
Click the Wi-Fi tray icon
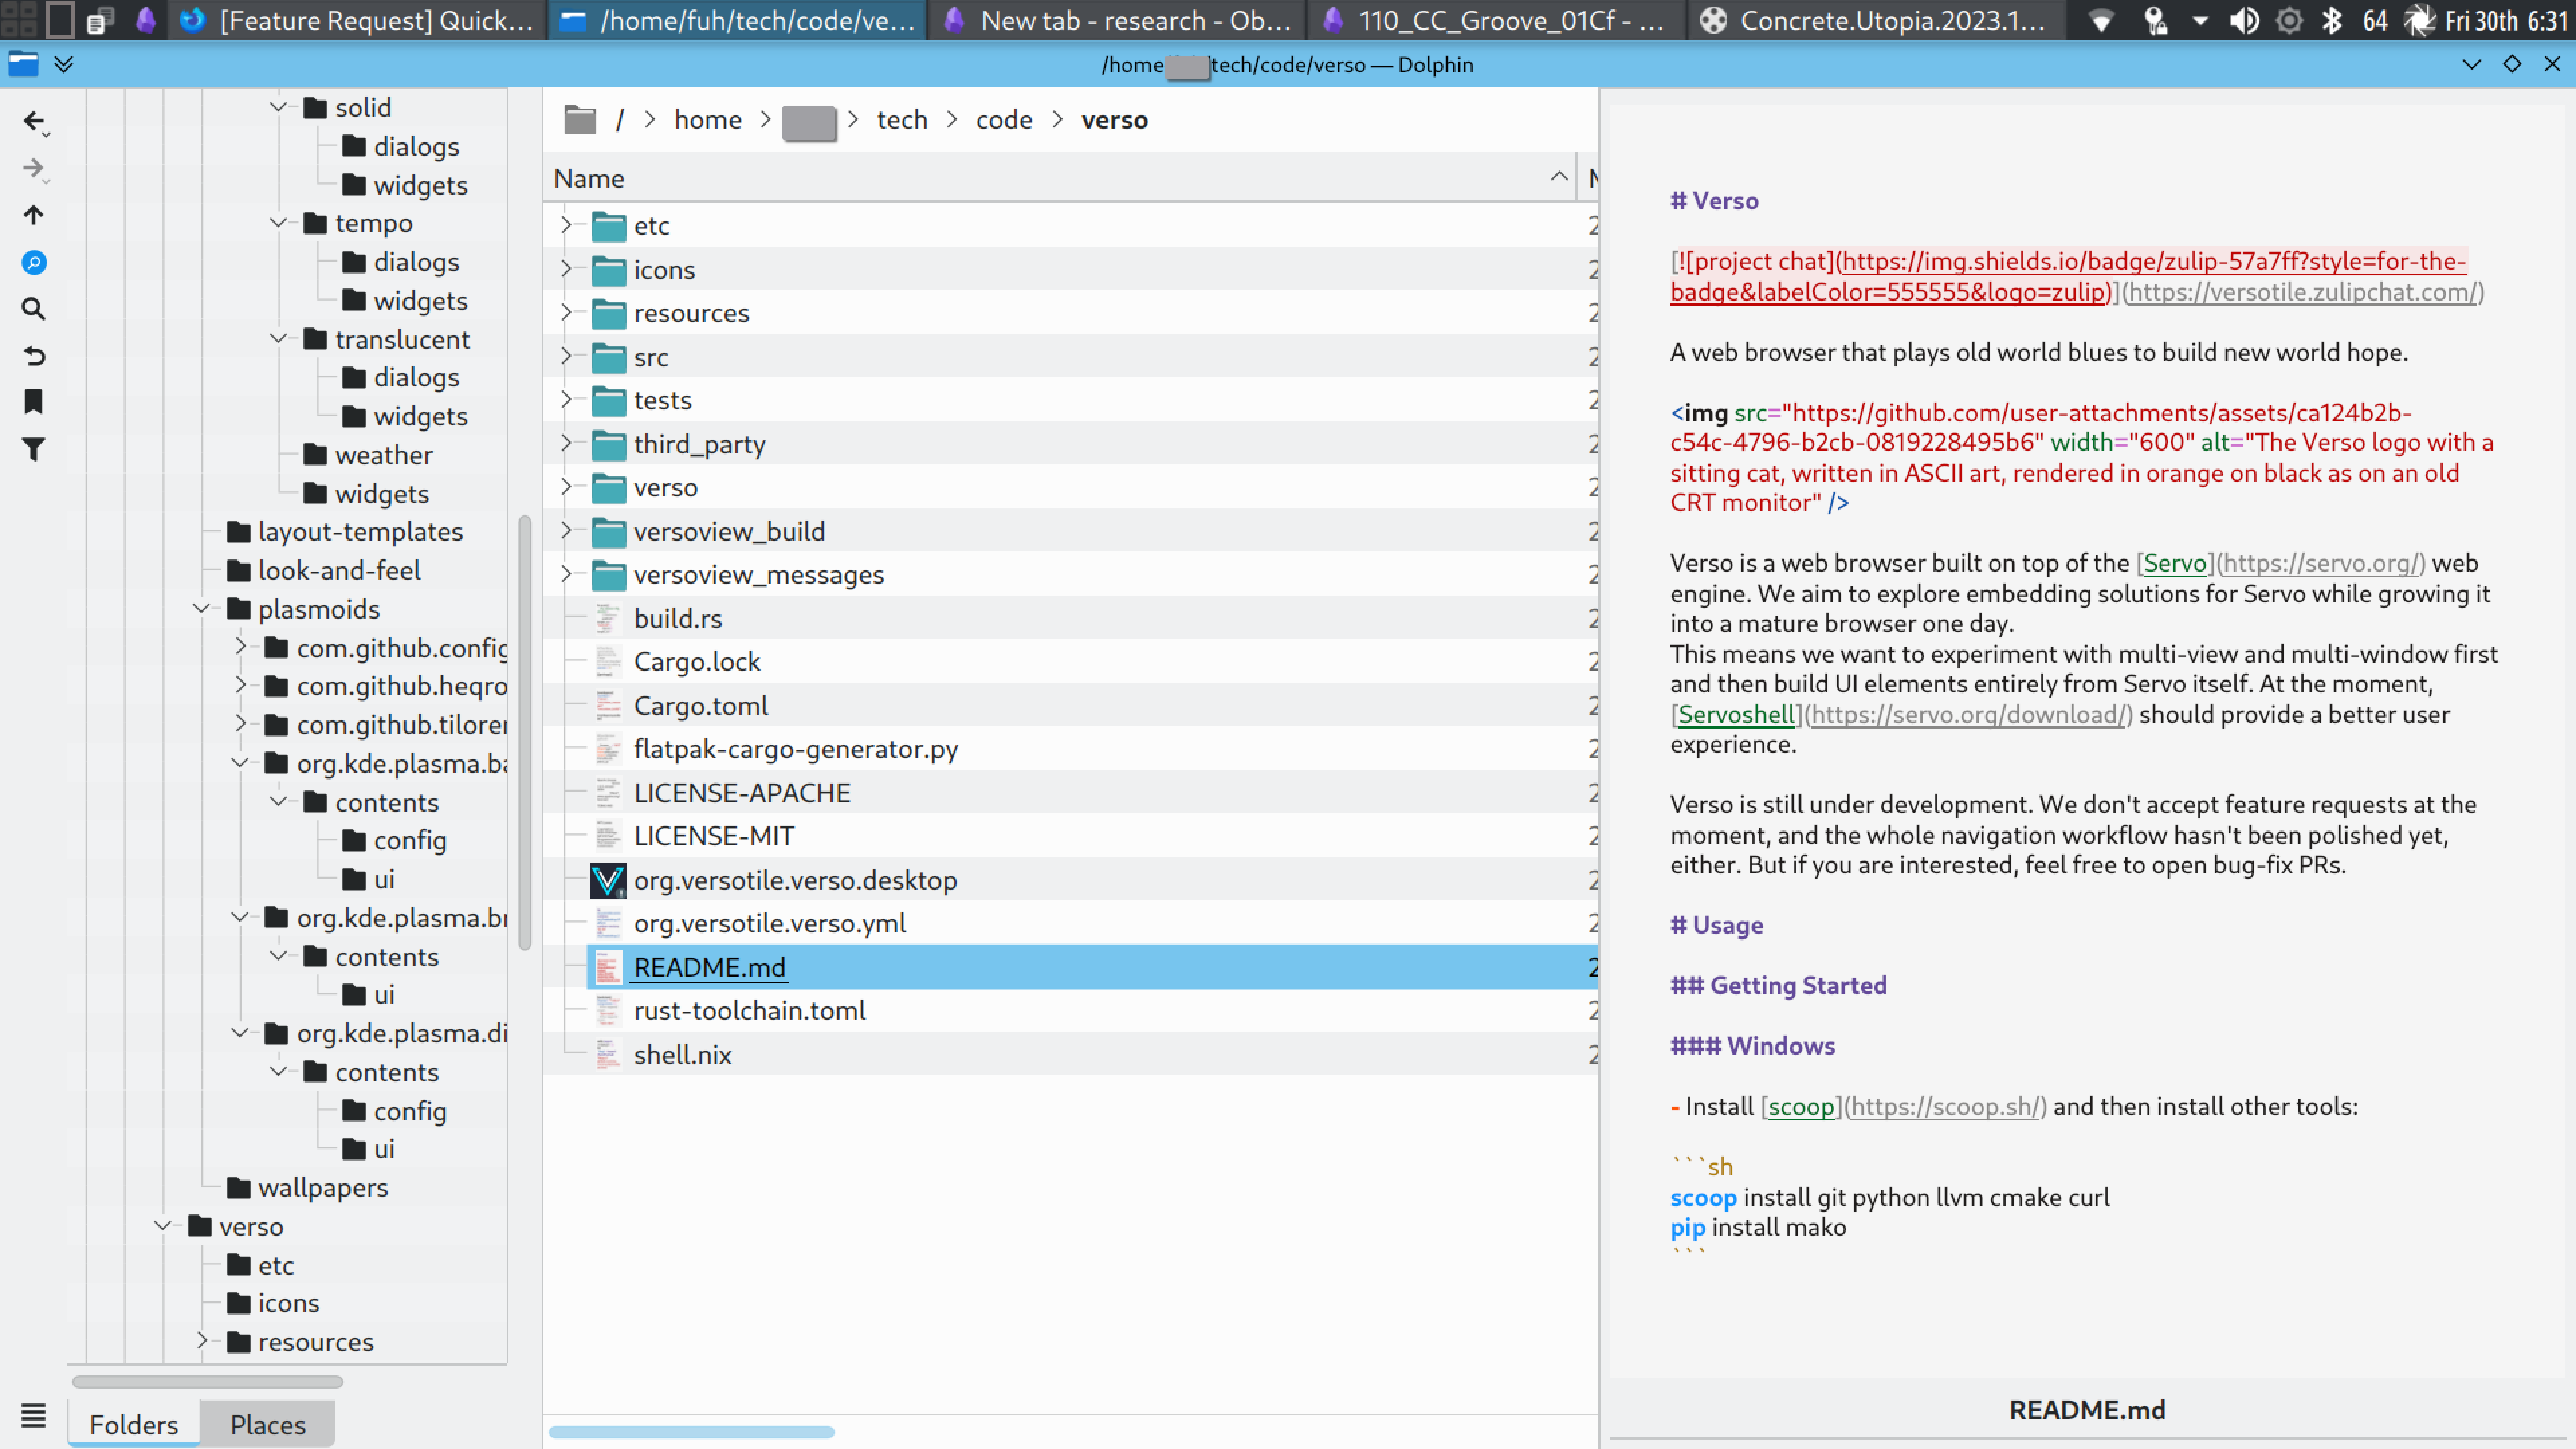click(2100, 20)
